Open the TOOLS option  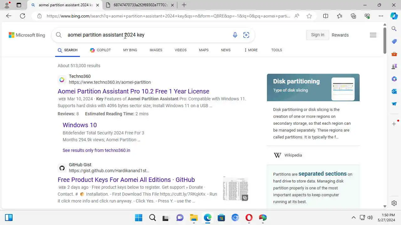click(x=277, y=50)
